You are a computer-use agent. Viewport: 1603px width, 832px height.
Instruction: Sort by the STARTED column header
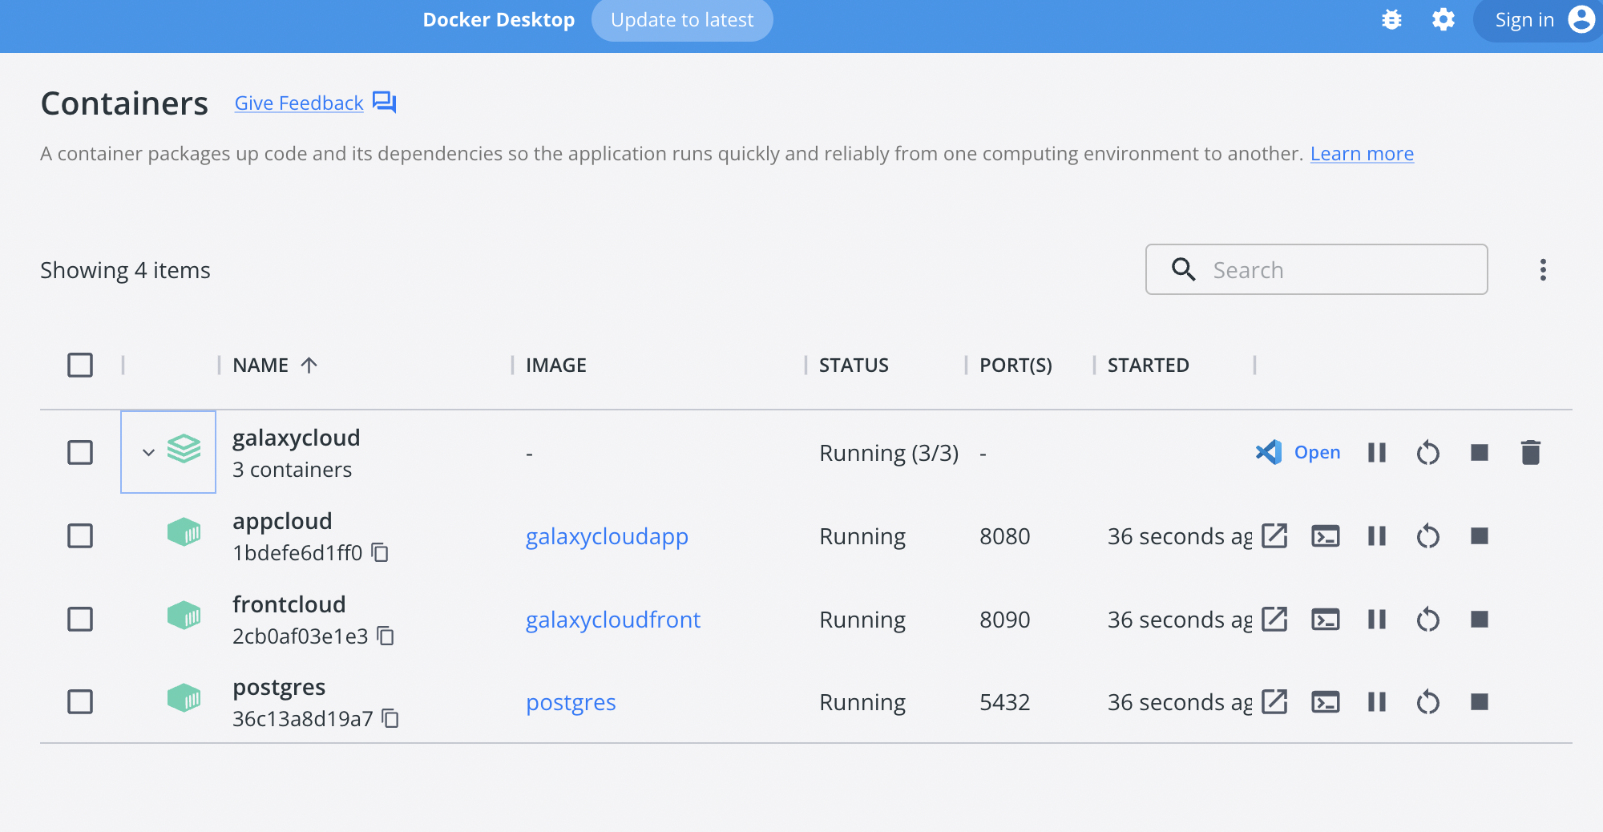tap(1149, 365)
